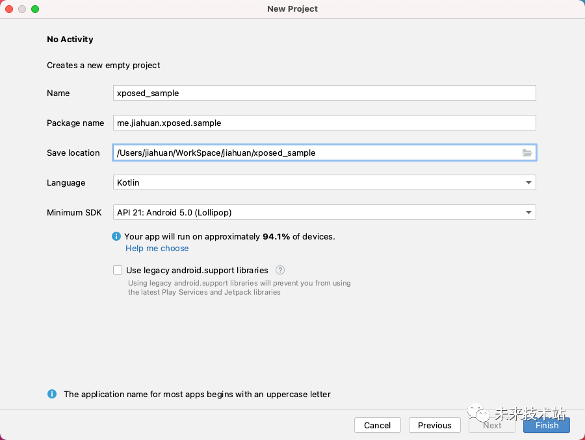Screen dimensions: 585x440
Task: Go back with the Previous button
Action: tap(434, 425)
